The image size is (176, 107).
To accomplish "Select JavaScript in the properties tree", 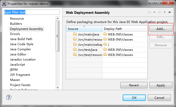I will 17,65.
